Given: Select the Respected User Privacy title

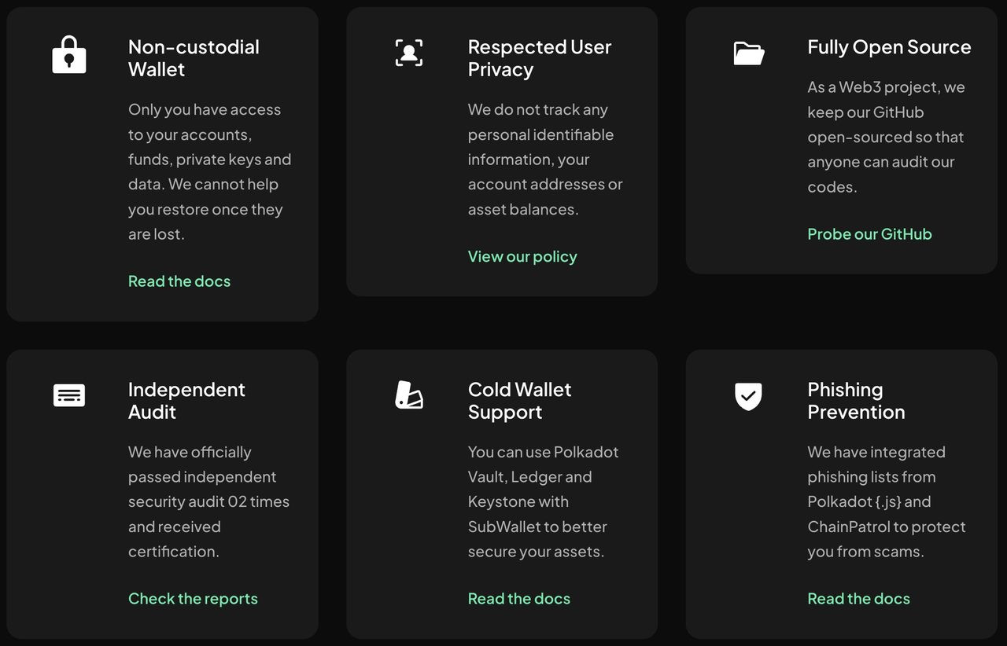Looking at the screenshot, I should [x=540, y=58].
